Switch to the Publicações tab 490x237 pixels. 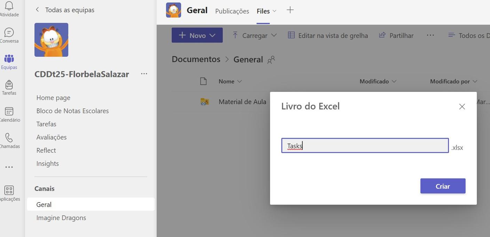[x=232, y=11]
